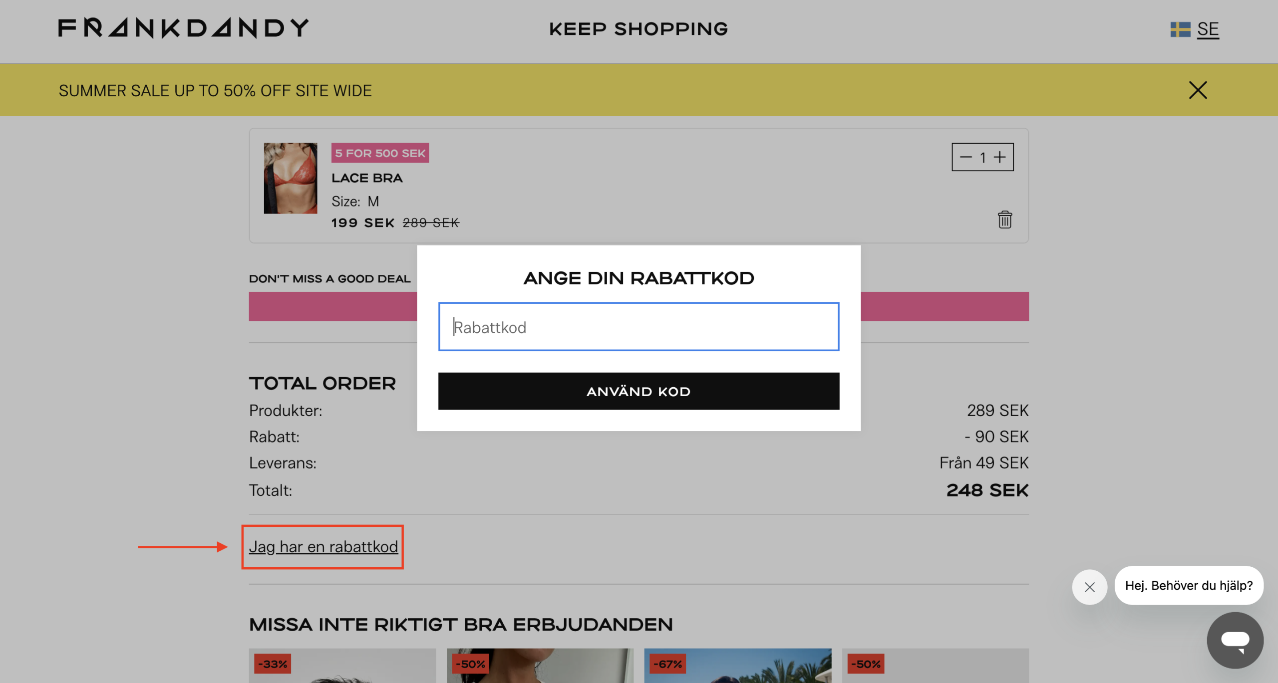Image resolution: width=1278 pixels, height=683 pixels.
Task: Click the Hej. Behöver du hjälp? message
Action: (x=1188, y=585)
